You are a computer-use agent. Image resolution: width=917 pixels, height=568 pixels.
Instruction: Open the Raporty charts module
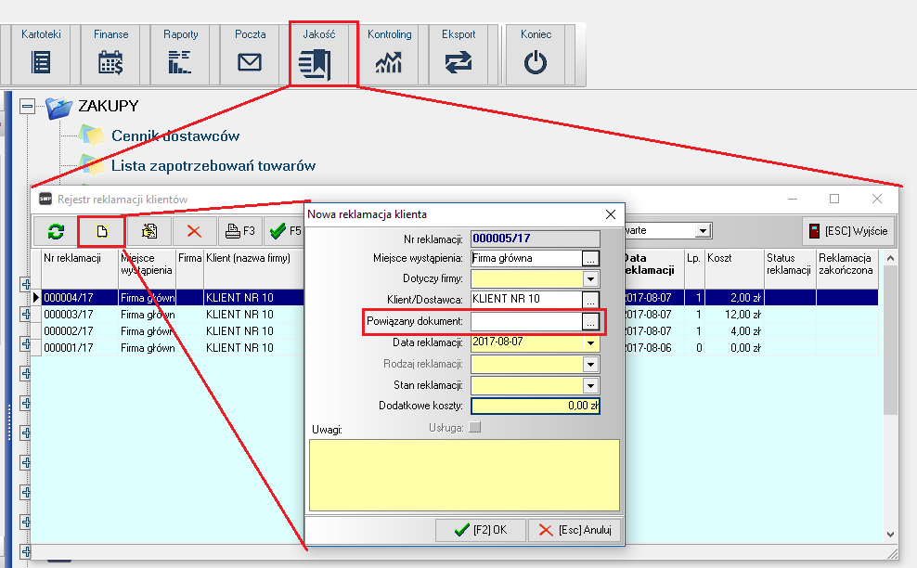[x=180, y=62]
